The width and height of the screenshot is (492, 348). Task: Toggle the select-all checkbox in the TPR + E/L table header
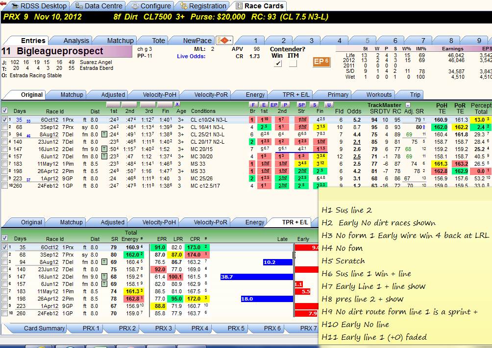(x=5, y=238)
